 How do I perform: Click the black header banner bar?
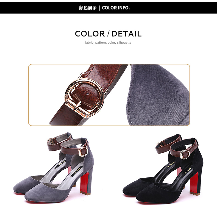click(x=109, y=8)
